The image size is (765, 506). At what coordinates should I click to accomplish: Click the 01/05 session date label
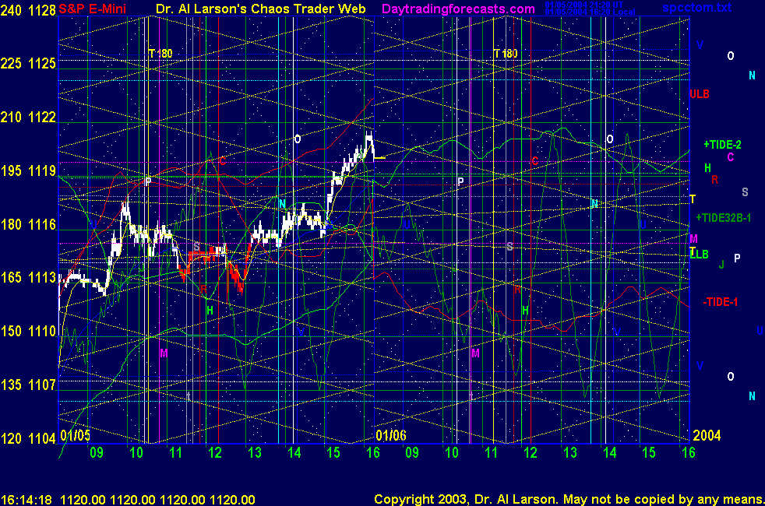point(75,435)
